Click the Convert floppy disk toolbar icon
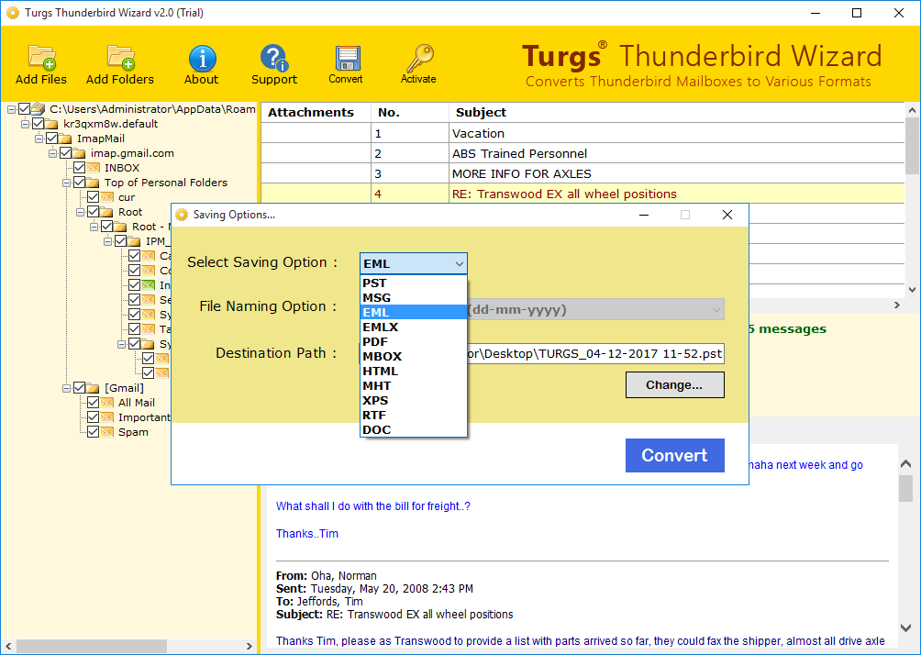Viewport: 921px width, 655px height. pos(347,58)
